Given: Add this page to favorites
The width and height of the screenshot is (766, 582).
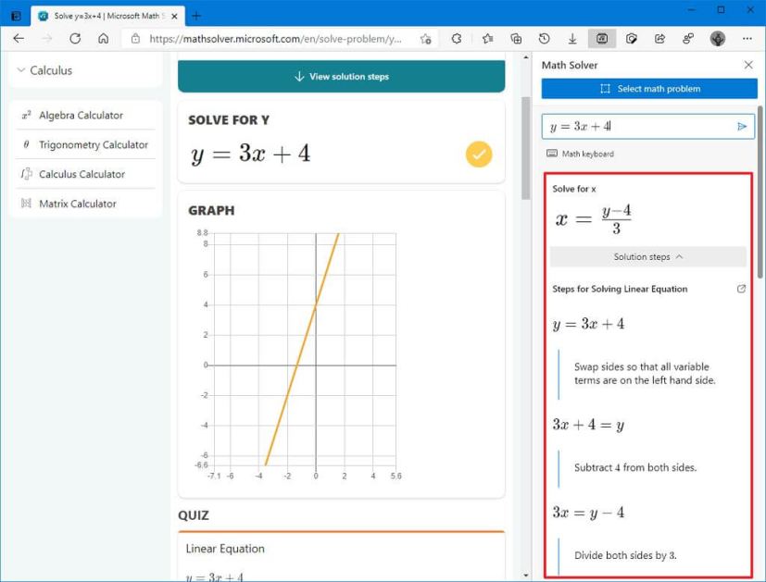Looking at the screenshot, I should 426,39.
